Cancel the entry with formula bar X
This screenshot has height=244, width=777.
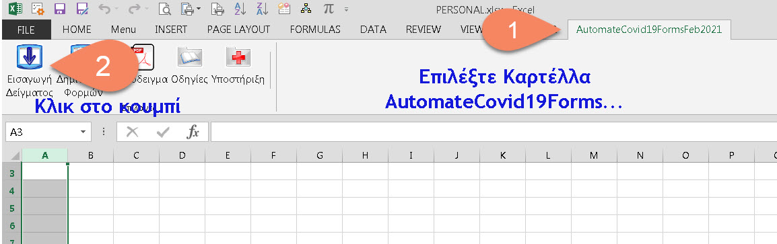pyautogui.click(x=133, y=132)
